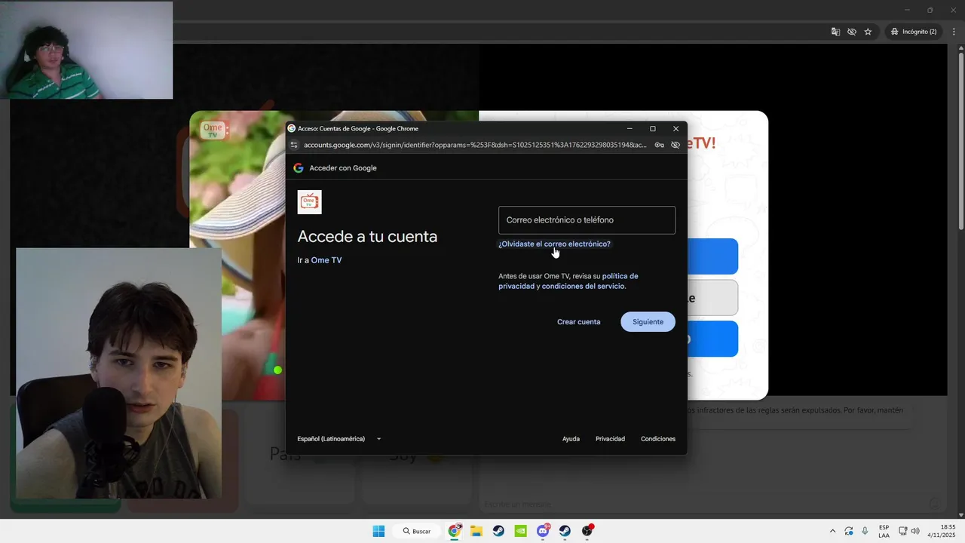Open Discord from the taskbar
Screen dimensions: 965x543
click(x=543, y=531)
